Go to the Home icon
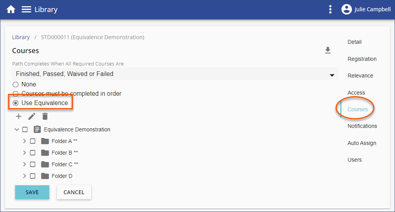 click(11, 10)
